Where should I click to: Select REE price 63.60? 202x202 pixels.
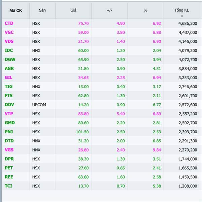coord(83,177)
